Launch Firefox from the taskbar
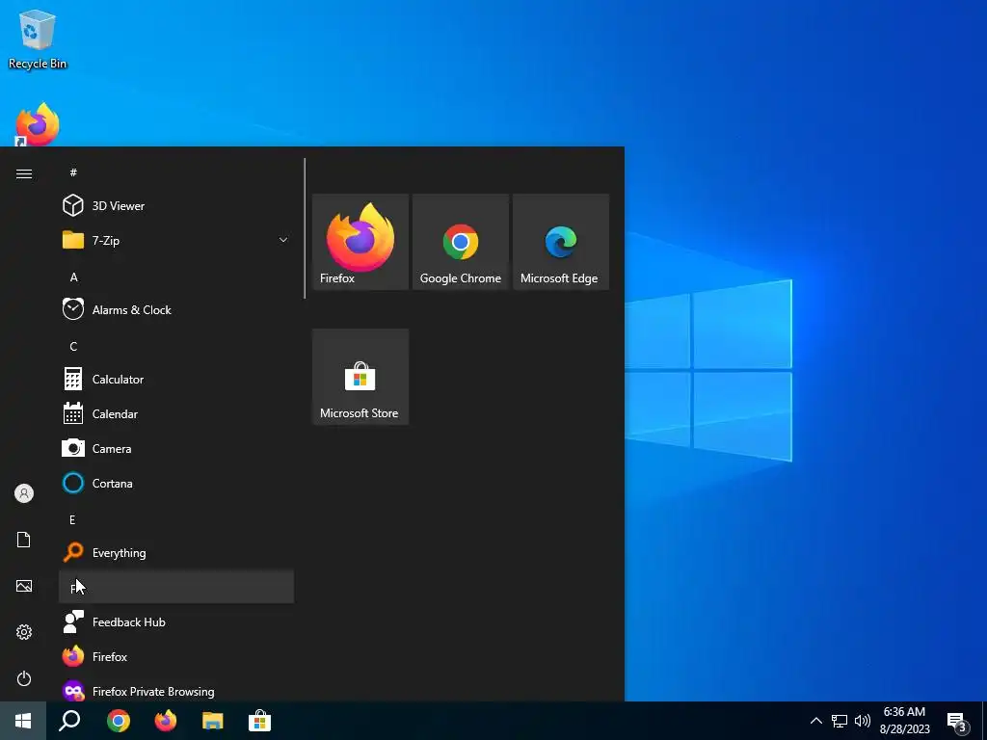The height and width of the screenshot is (740, 987). (x=166, y=721)
